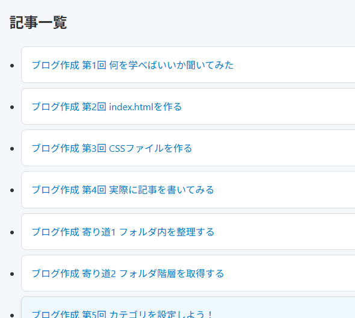Open the 寄り道2 フォルダ階層を取得する article link
This screenshot has height=318, width=355.
128,273
